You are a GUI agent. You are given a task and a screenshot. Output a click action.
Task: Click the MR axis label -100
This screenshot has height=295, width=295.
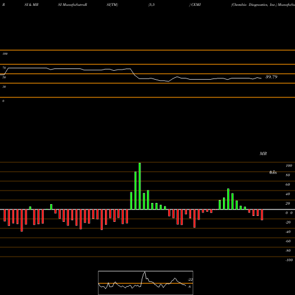[x=289, y=260]
